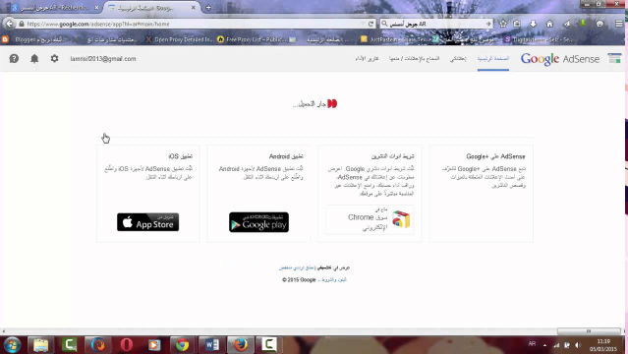Click the AdSense menu icon beside logo
This screenshot has width=628, height=354.
click(614, 59)
